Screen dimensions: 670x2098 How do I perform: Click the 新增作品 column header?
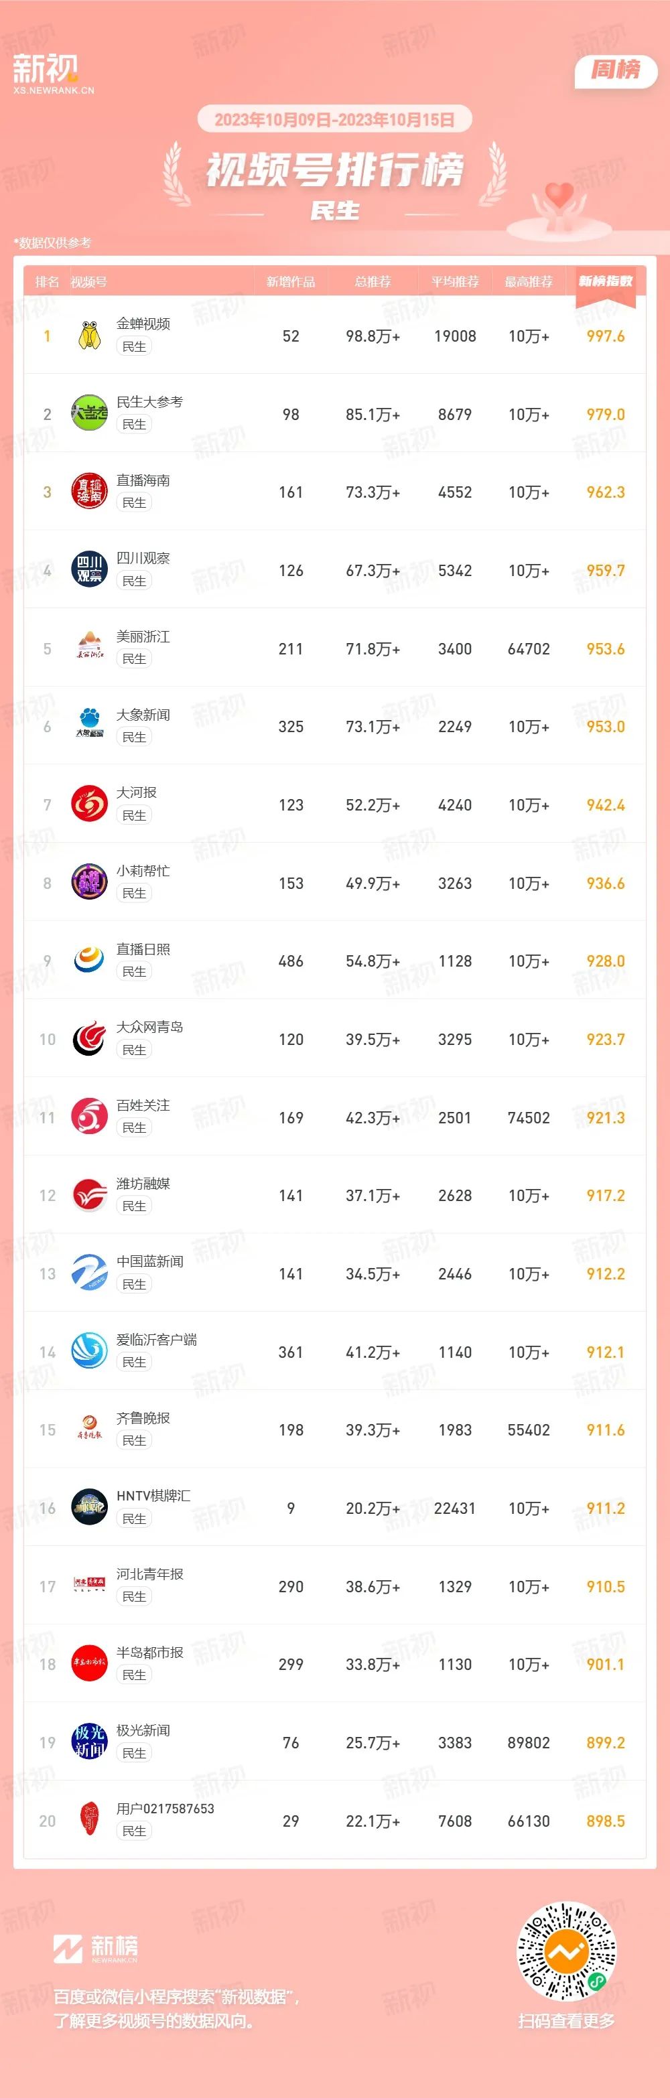point(290,282)
